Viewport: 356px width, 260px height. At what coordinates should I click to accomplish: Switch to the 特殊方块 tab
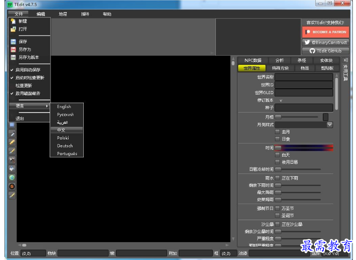click(280, 68)
